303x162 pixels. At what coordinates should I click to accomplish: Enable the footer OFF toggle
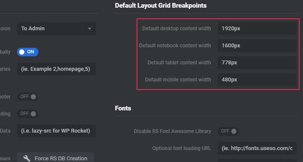click(28, 97)
